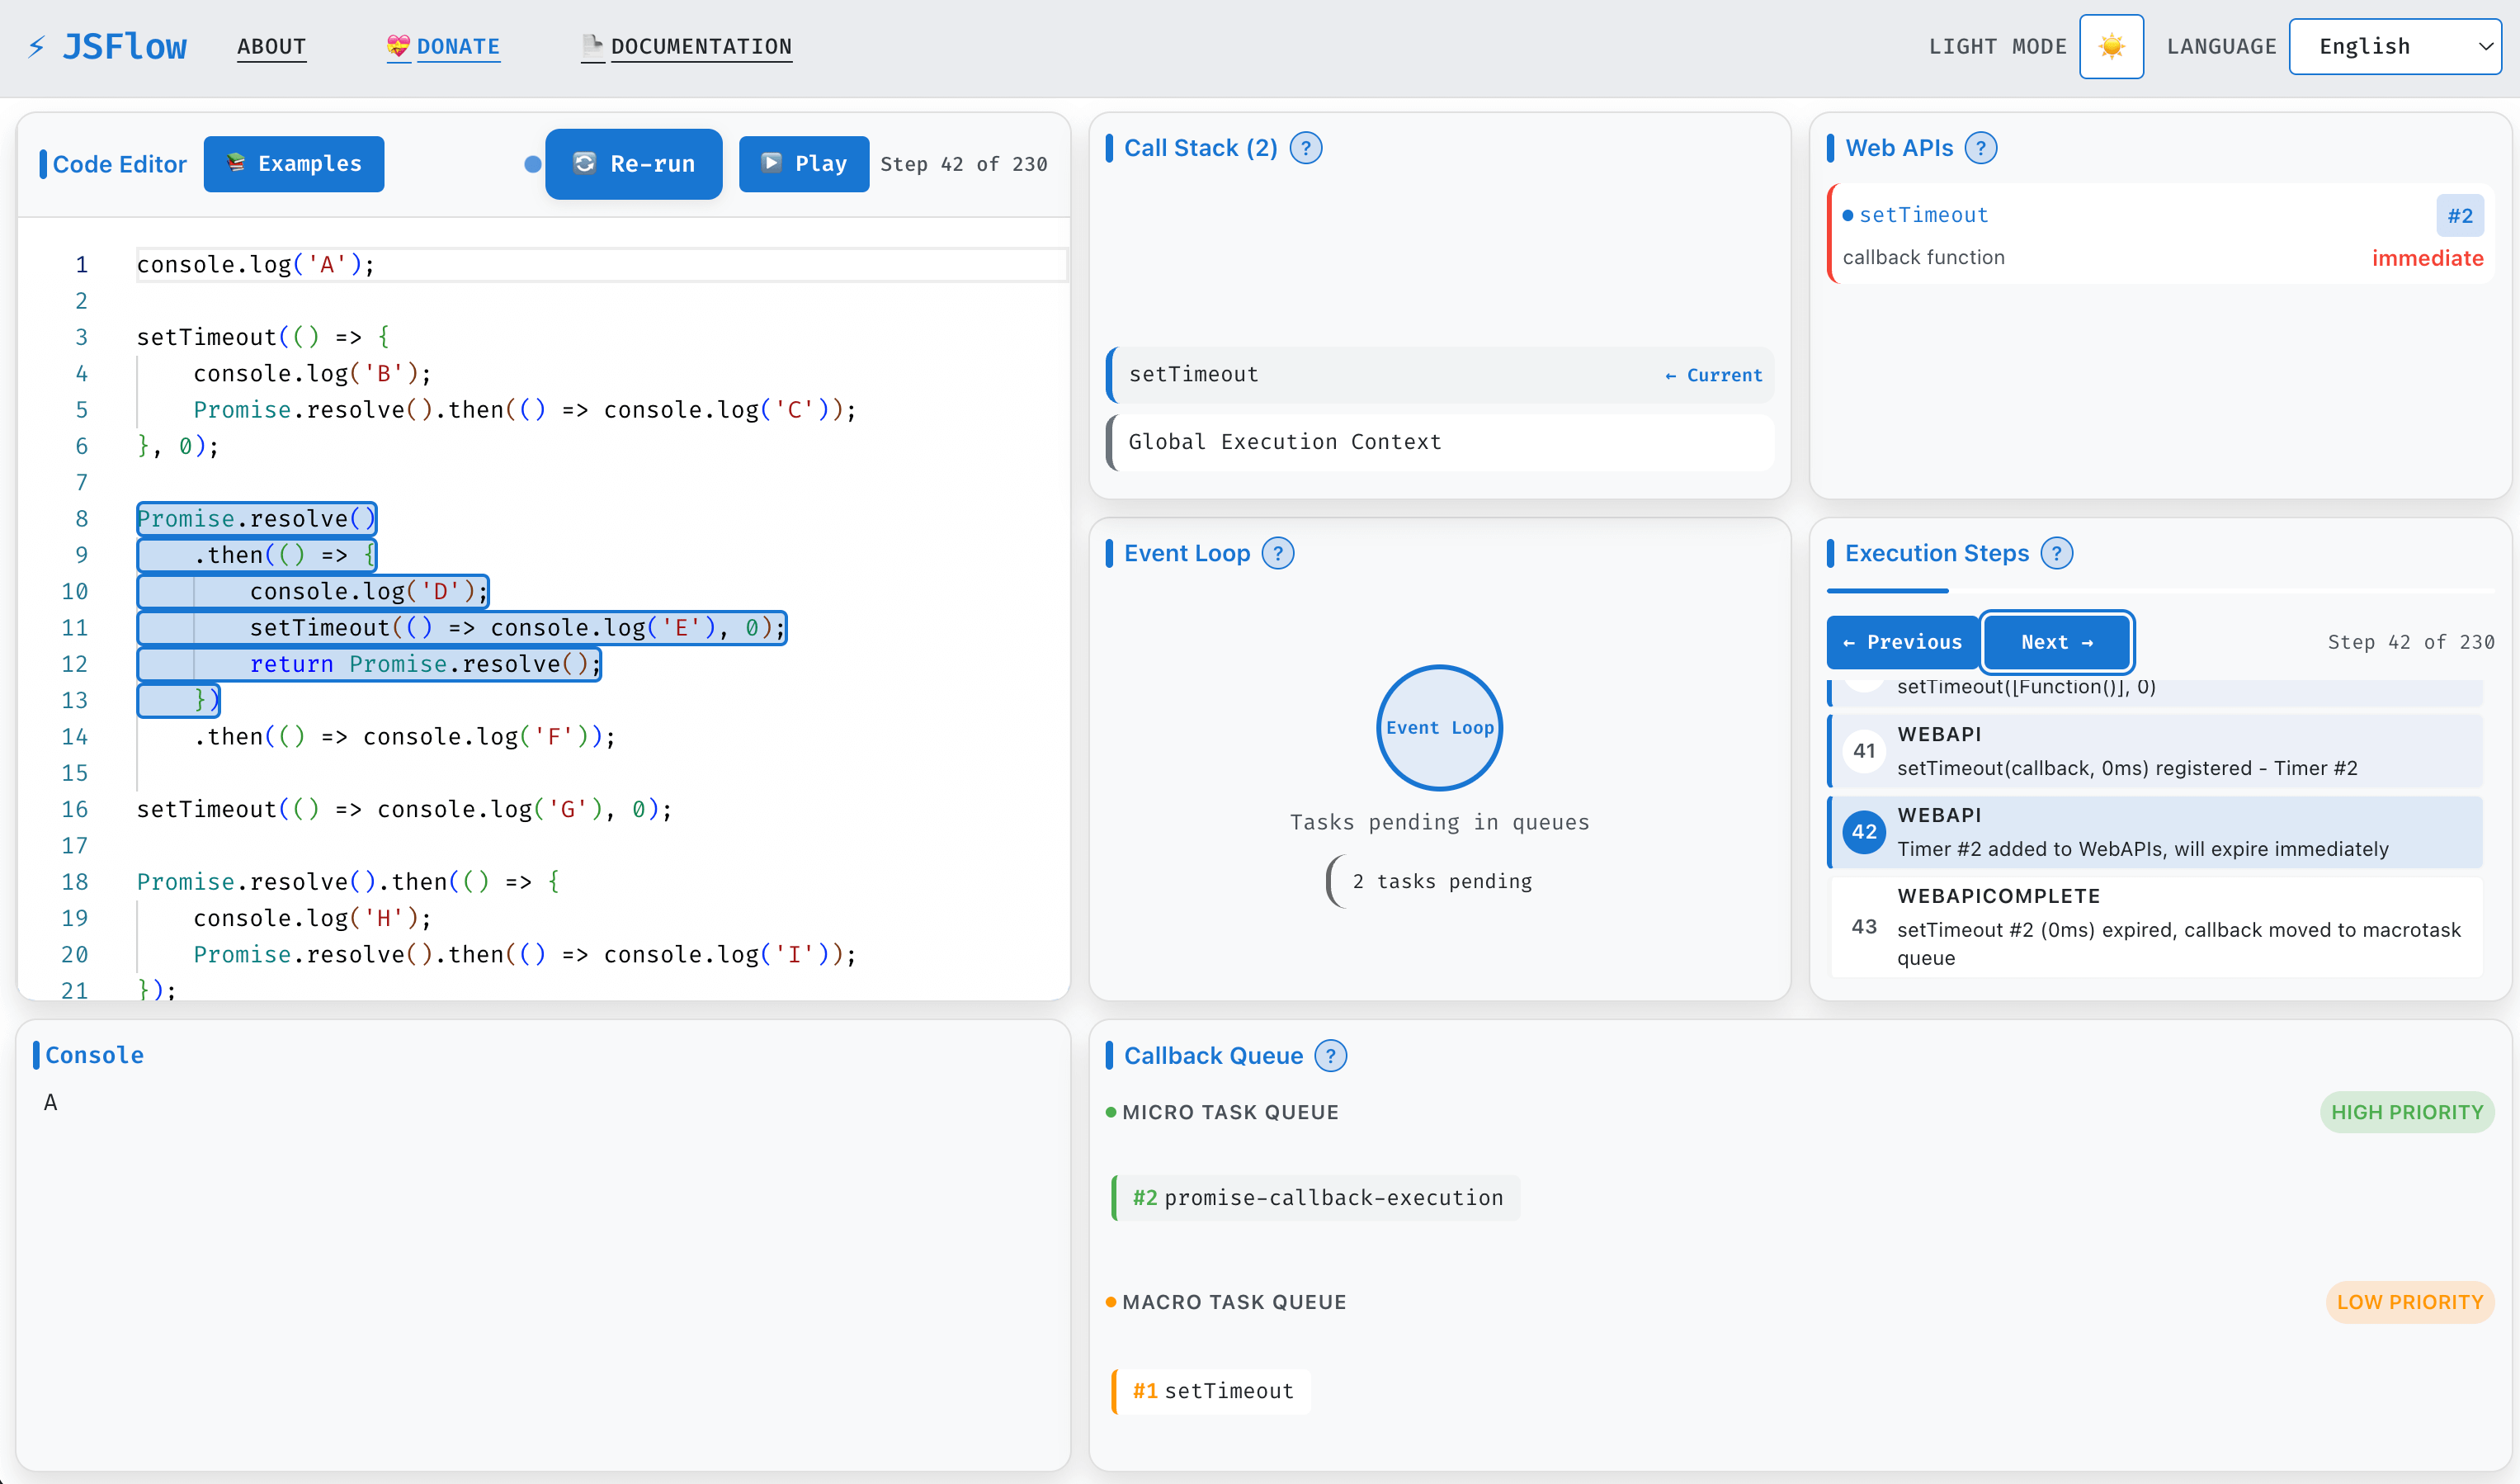The width and height of the screenshot is (2520, 1484).
Task: Click the Event Loop circle
Action: (1440, 728)
